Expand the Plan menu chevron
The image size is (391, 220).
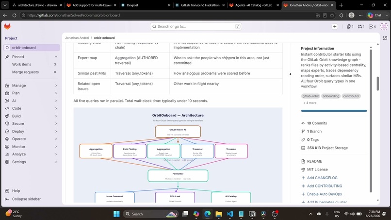tap(56, 93)
